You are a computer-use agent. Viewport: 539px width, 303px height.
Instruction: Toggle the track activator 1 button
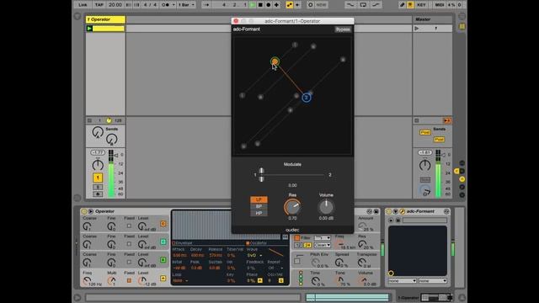[x=98, y=178]
